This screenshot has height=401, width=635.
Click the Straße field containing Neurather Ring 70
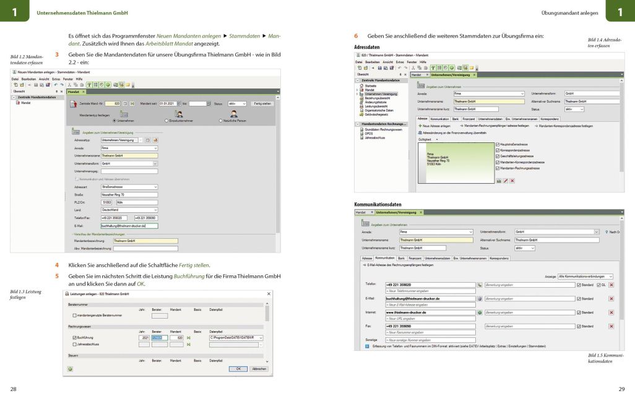(x=129, y=194)
